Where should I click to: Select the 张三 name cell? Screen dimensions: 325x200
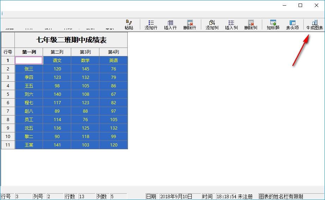coord(29,69)
